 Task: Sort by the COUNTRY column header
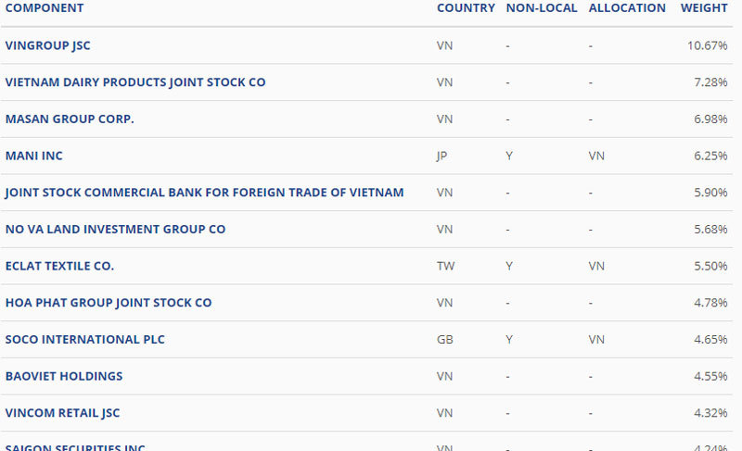point(466,8)
